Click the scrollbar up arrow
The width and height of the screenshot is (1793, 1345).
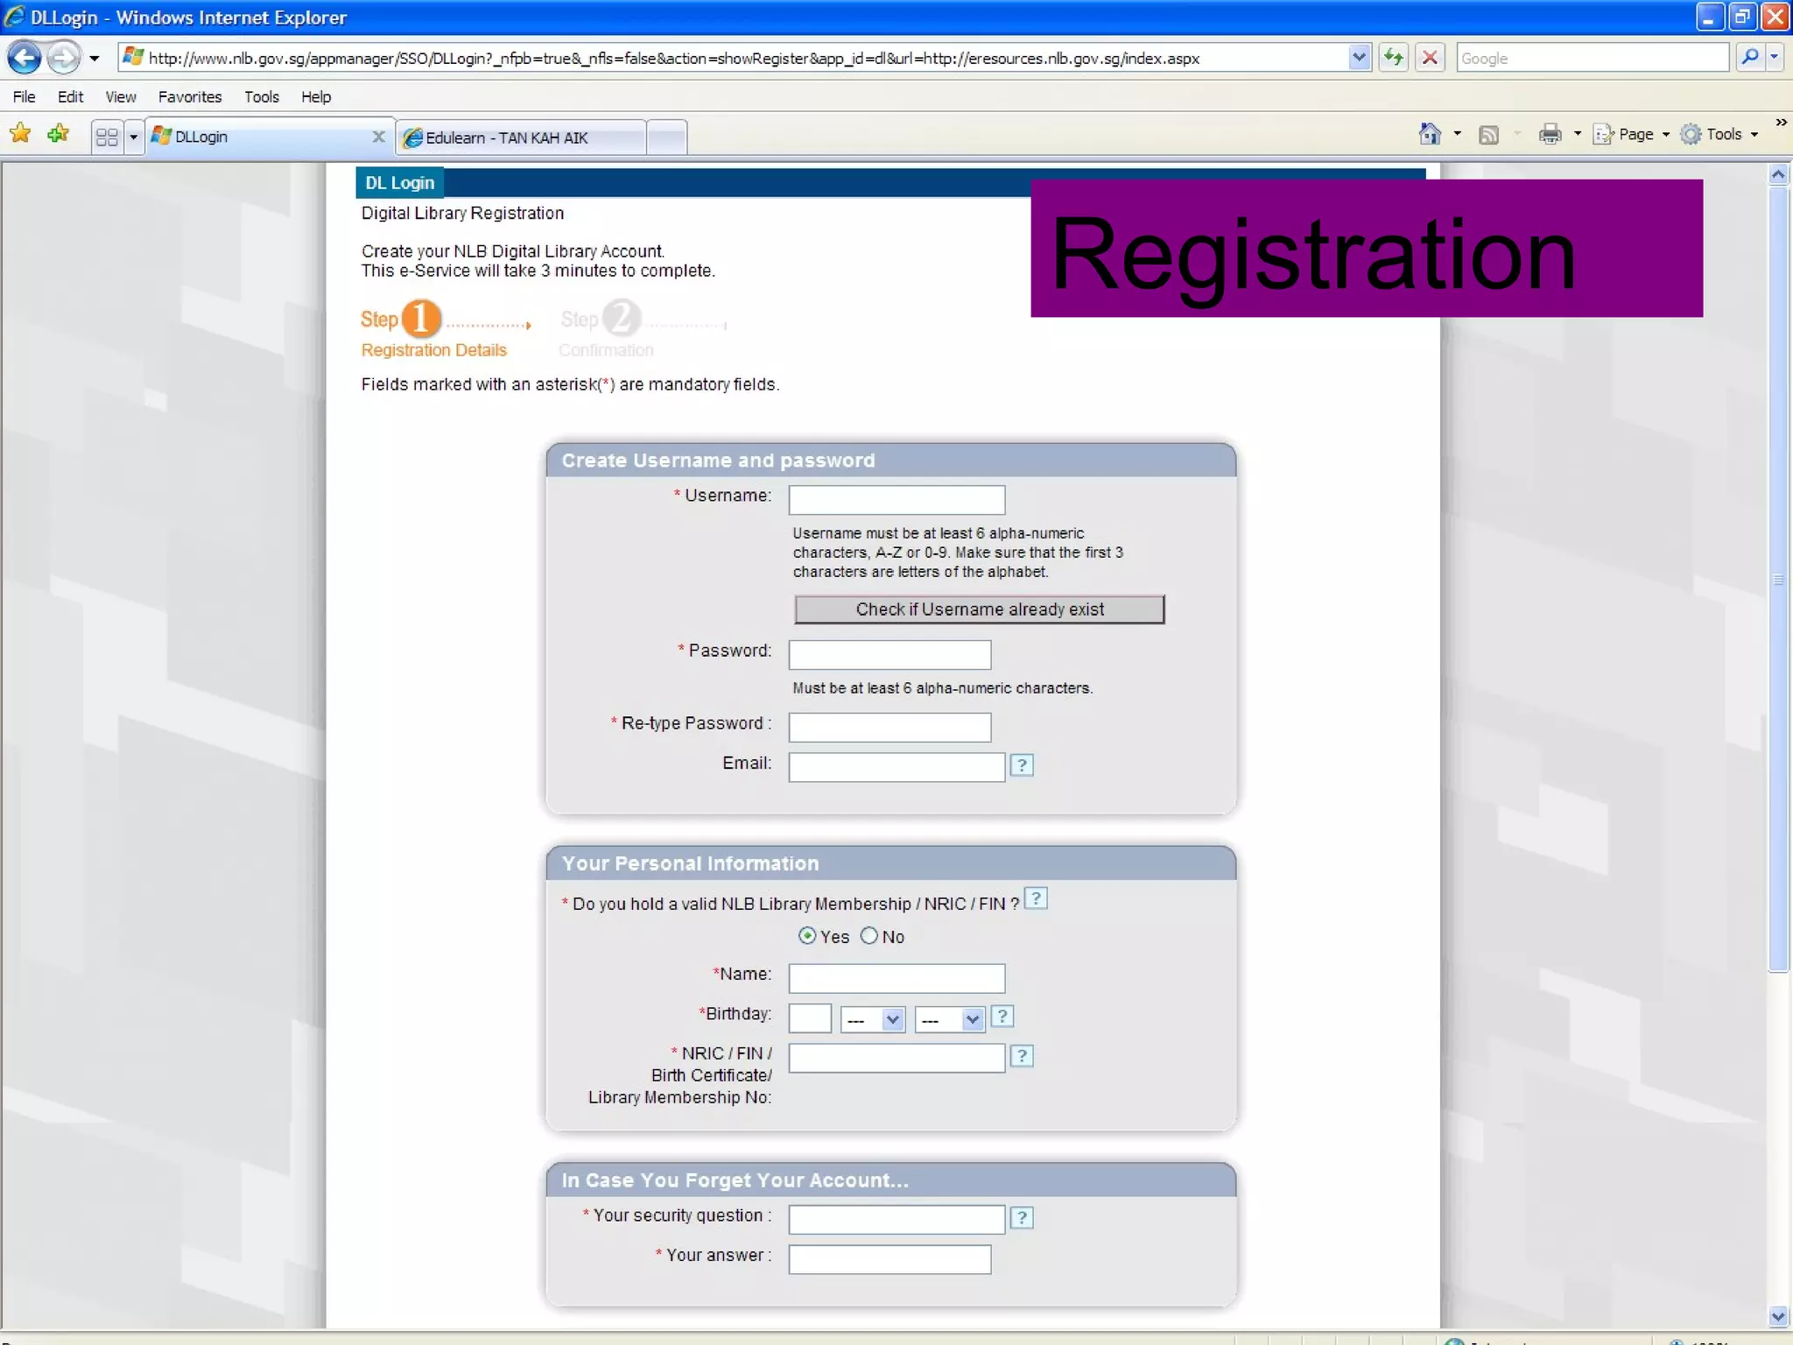(1778, 174)
